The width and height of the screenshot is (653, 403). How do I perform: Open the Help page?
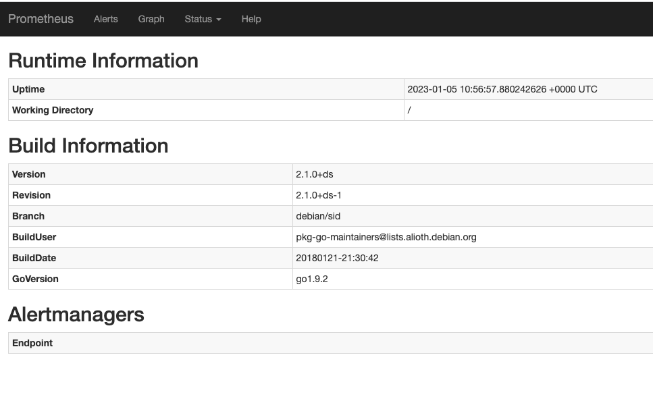(x=251, y=19)
